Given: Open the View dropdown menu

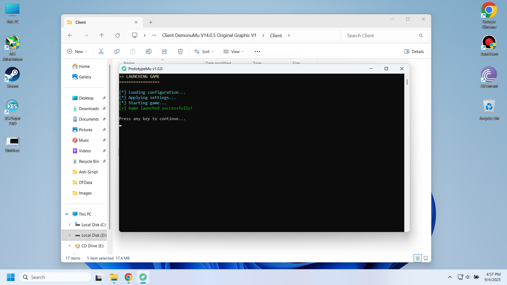Looking at the screenshot, I should (233, 51).
